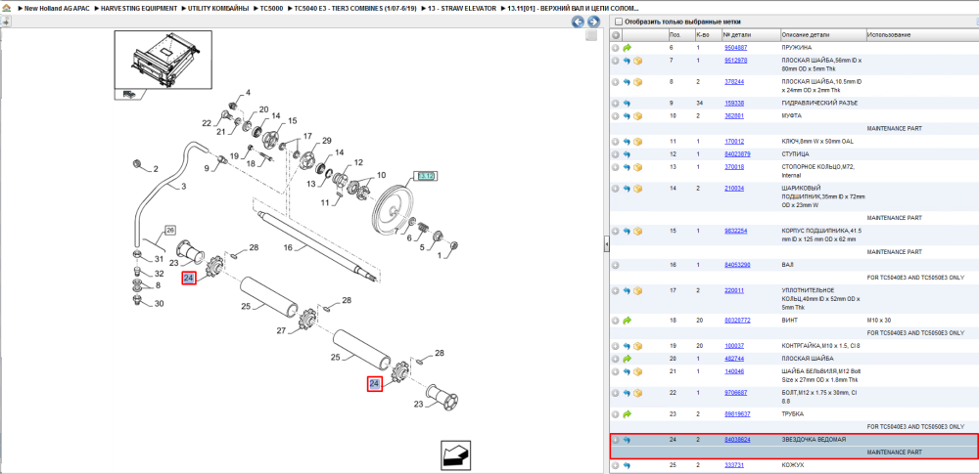The image size is (979, 474).
Task: Toggle the plus circle in the table header
Action: tap(616, 35)
